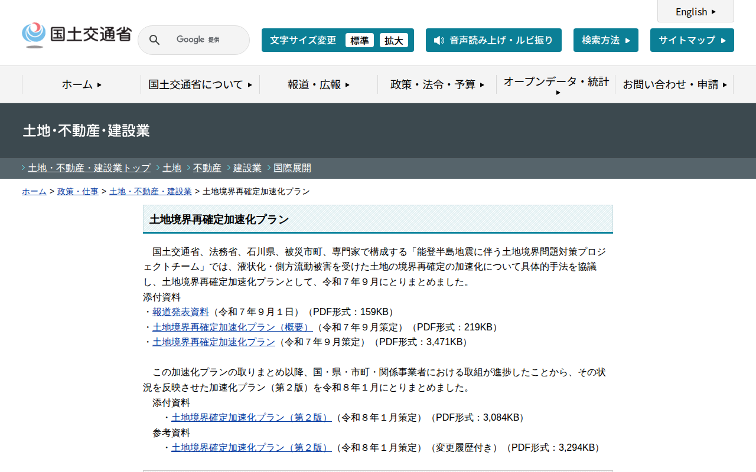The image size is (756, 472).
Task: Click the arrow beside 検索方法
Action: [627, 40]
